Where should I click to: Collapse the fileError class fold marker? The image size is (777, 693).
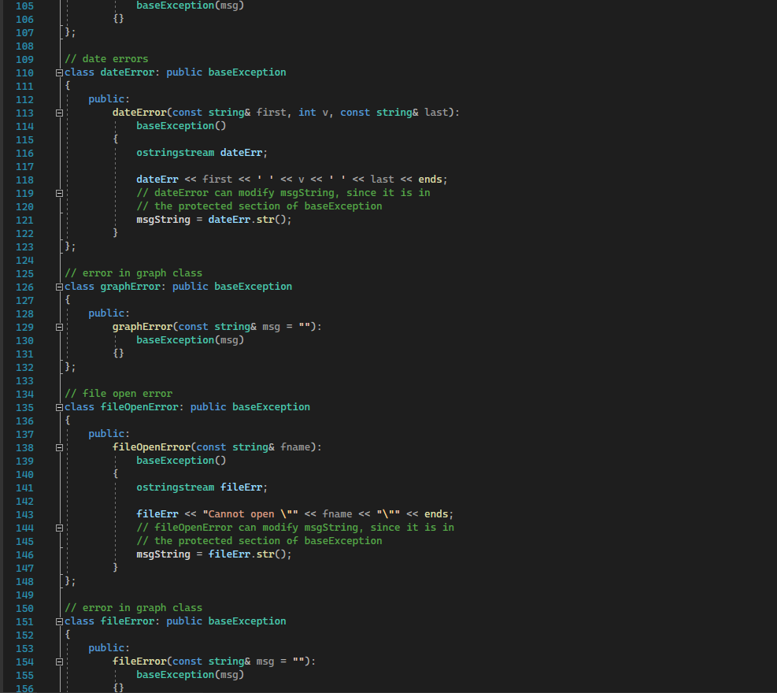(58, 621)
